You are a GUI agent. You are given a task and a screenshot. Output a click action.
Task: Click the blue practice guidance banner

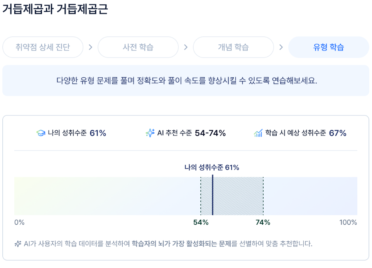(186, 80)
